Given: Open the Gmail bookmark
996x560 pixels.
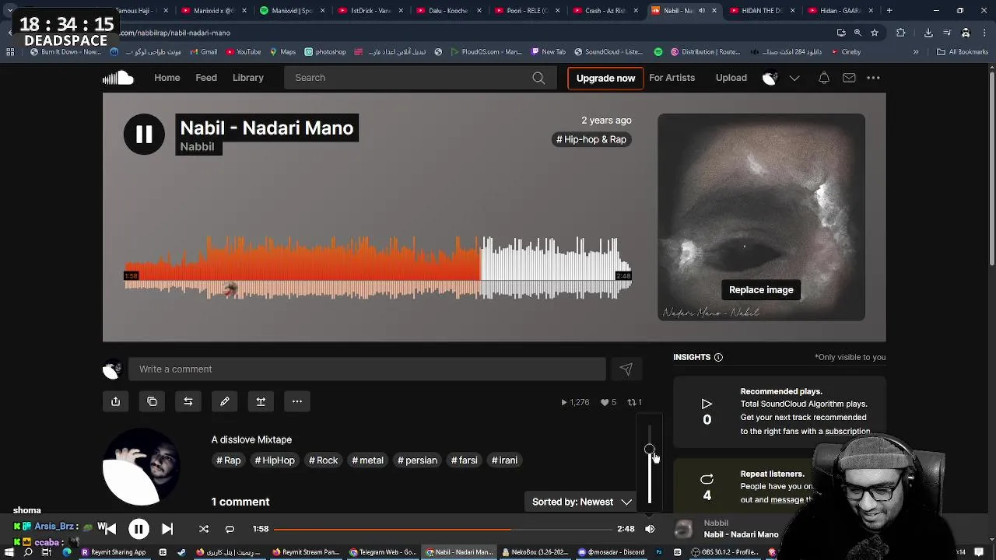Looking at the screenshot, I should (x=204, y=52).
